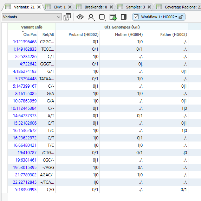Open the rounded square selection dropdown icon
The height and width of the screenshot is (201, 201).
pyautogui.click(x=102, y=17)
